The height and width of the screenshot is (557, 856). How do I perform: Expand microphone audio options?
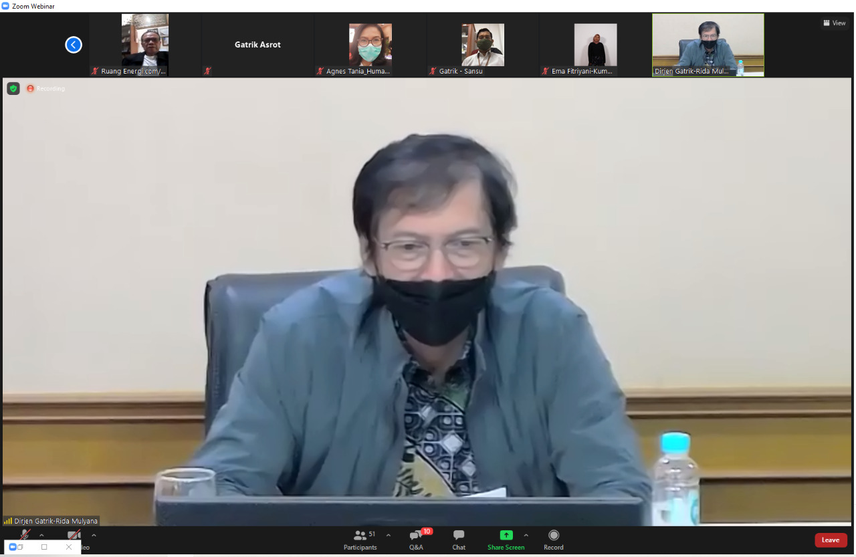coord(41,534)
